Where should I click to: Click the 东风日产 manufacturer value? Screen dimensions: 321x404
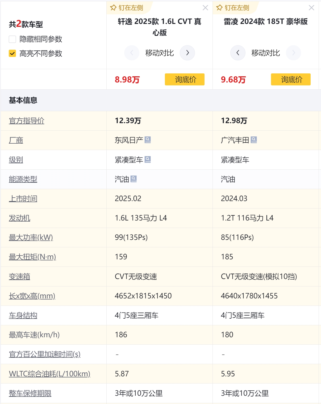coord(129,140)
